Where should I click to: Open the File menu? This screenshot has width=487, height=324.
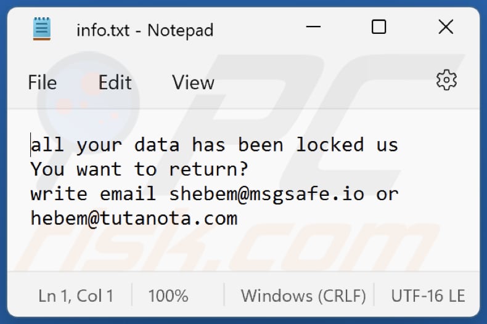[42, 83]
